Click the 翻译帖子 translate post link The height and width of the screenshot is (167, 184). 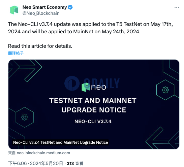pyautogui.click(x=16, y=53)
